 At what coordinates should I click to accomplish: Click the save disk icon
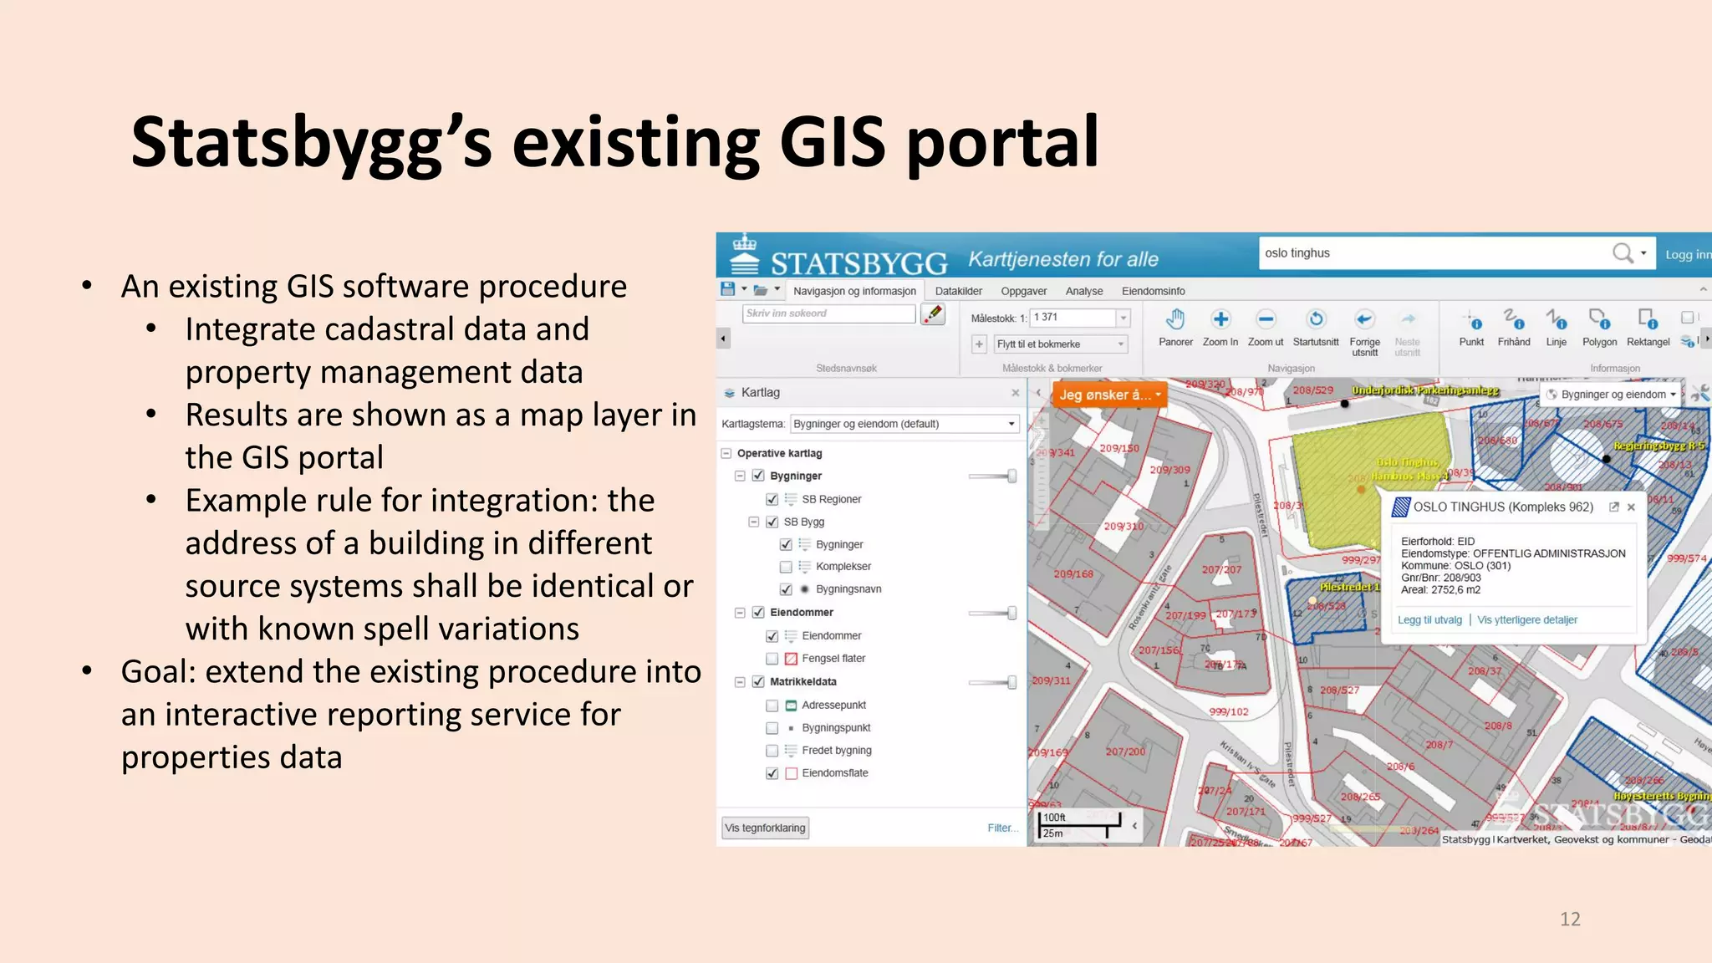(x=728, y=289)
